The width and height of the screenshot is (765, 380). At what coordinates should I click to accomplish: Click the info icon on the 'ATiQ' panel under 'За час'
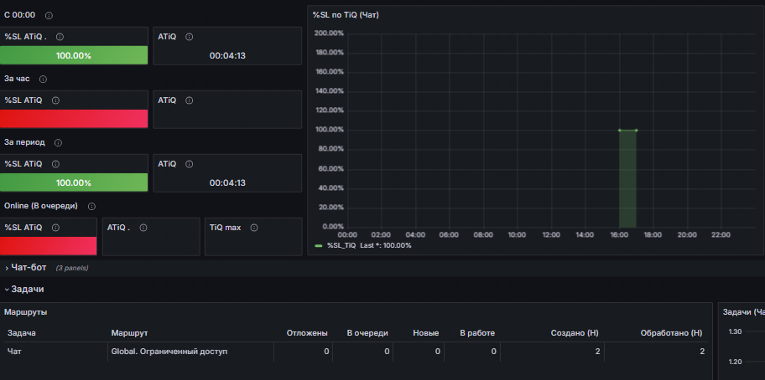pos(190,100)
